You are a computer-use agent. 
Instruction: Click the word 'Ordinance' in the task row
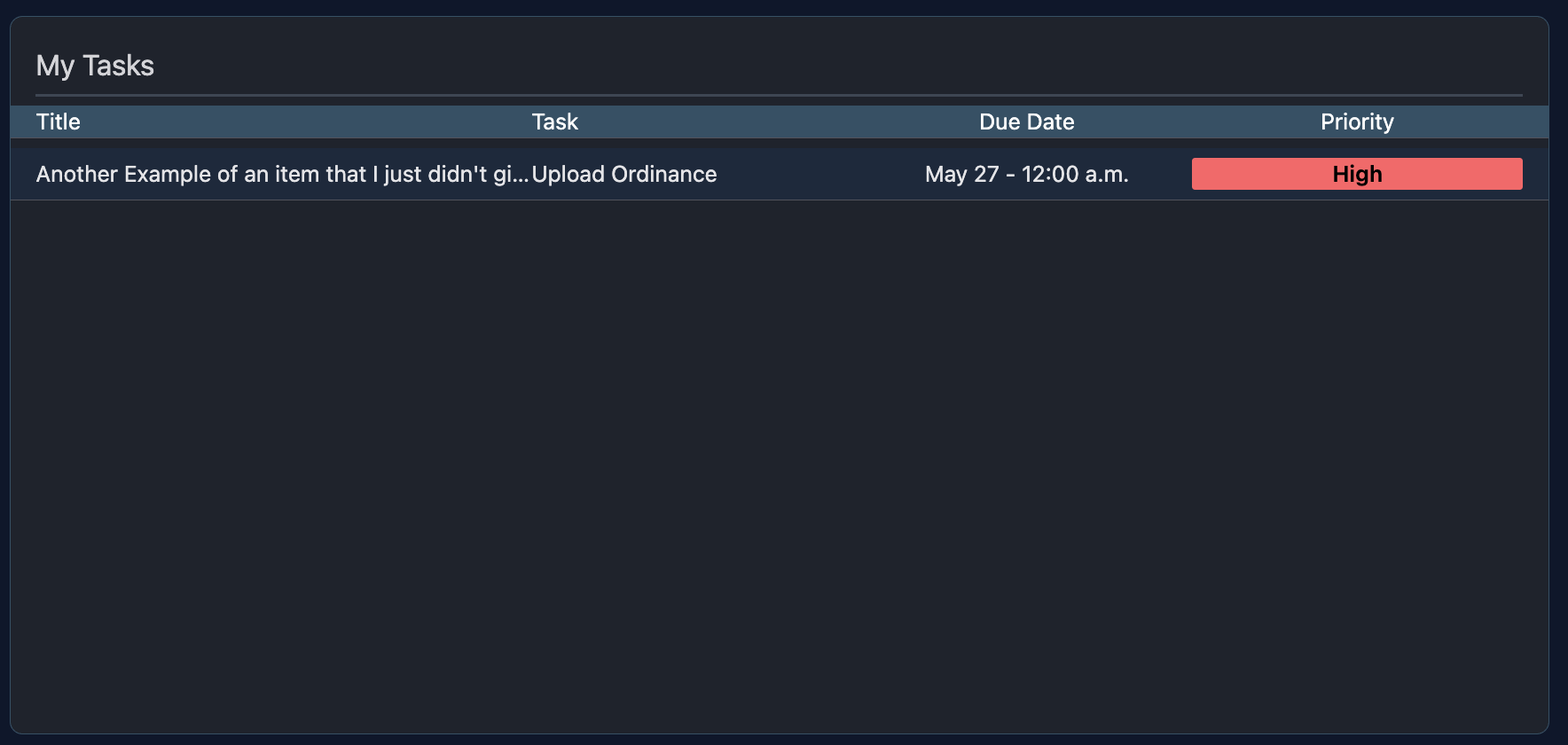coord(664,174)
